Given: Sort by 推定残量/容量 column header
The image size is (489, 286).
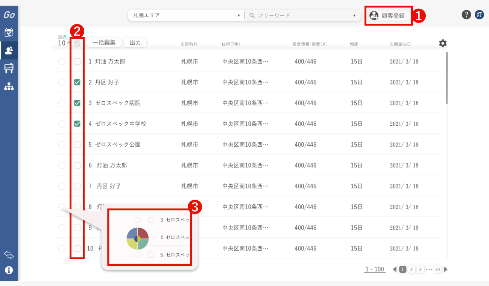Looking at the screenshot, I should tap(310, 44).
